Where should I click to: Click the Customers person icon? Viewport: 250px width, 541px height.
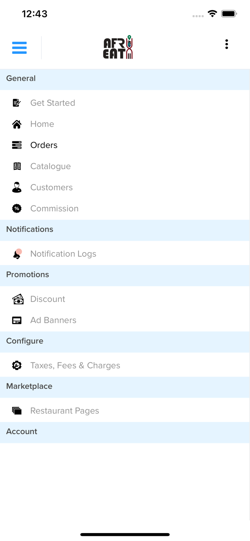click(17, 187)
